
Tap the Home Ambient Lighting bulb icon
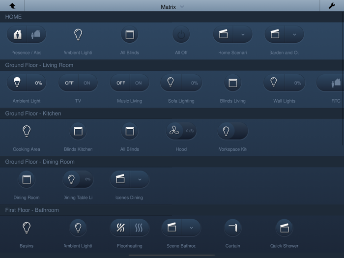(78, 35)
